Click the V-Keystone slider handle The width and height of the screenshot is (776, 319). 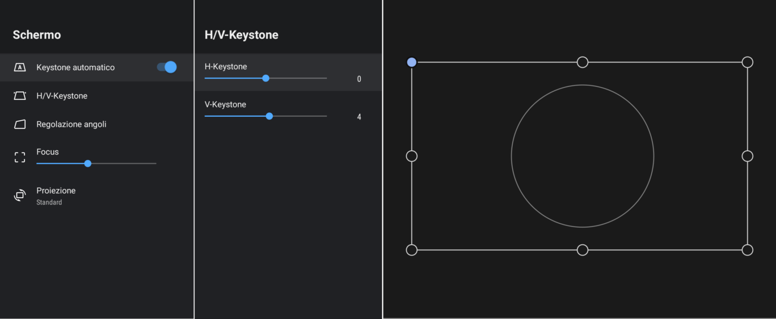[269, 116]
